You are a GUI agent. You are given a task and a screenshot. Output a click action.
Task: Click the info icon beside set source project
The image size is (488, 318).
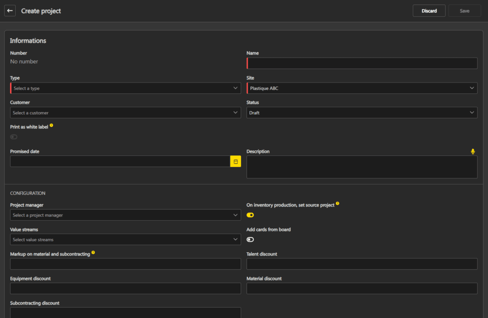tap(337, 204)
